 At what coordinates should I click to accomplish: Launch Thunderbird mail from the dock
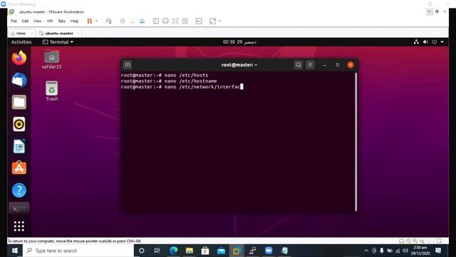click(x=19, y=80)
